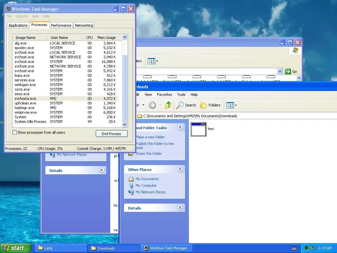
Task: Select the taskmgr.exe process row
Action: tap(65, 108)
